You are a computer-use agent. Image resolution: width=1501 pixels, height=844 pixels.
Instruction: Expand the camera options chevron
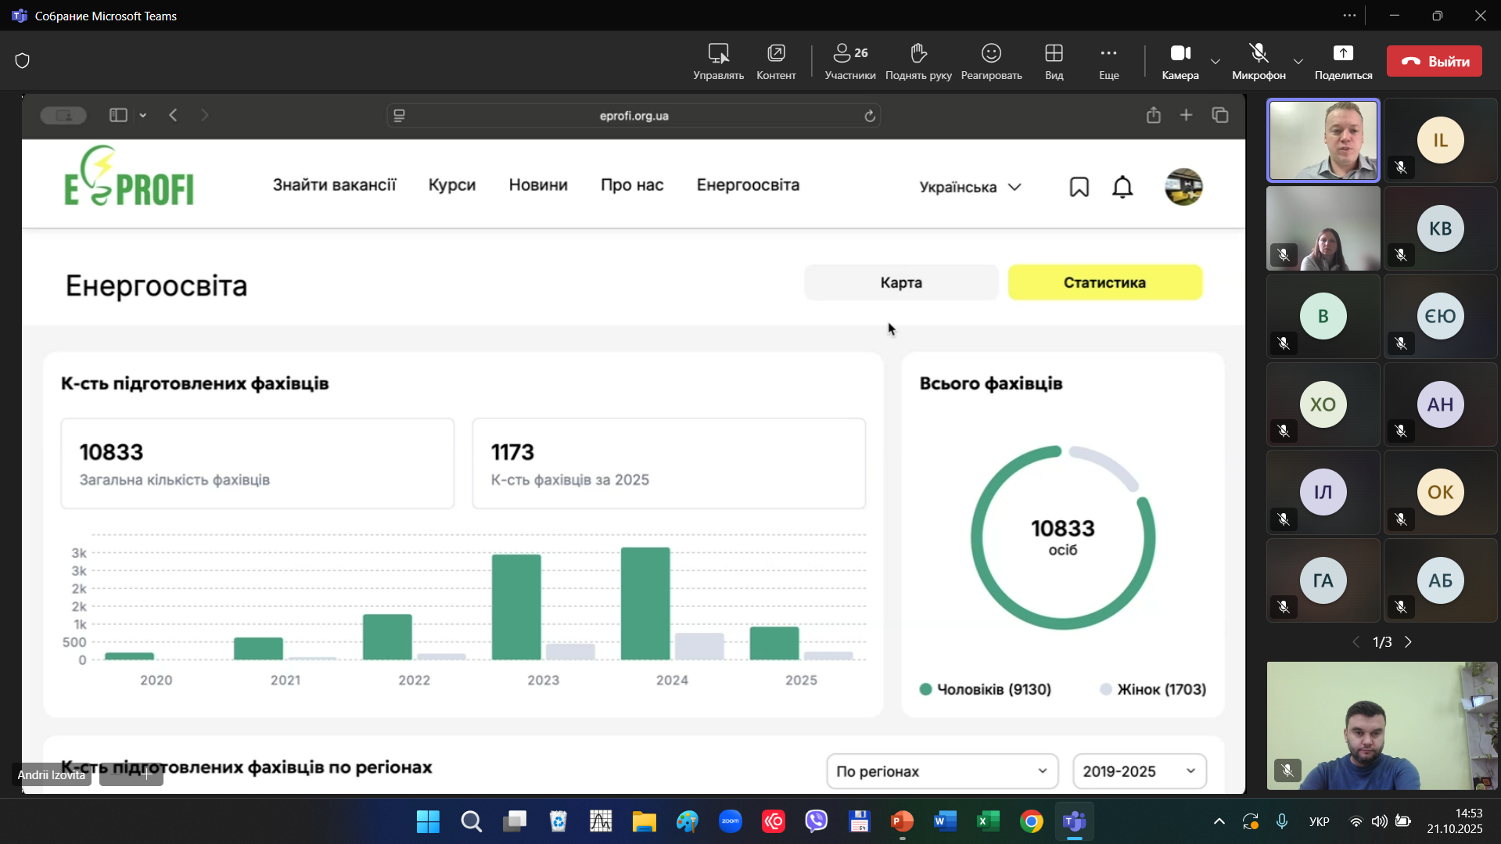tap(1215, 61)
